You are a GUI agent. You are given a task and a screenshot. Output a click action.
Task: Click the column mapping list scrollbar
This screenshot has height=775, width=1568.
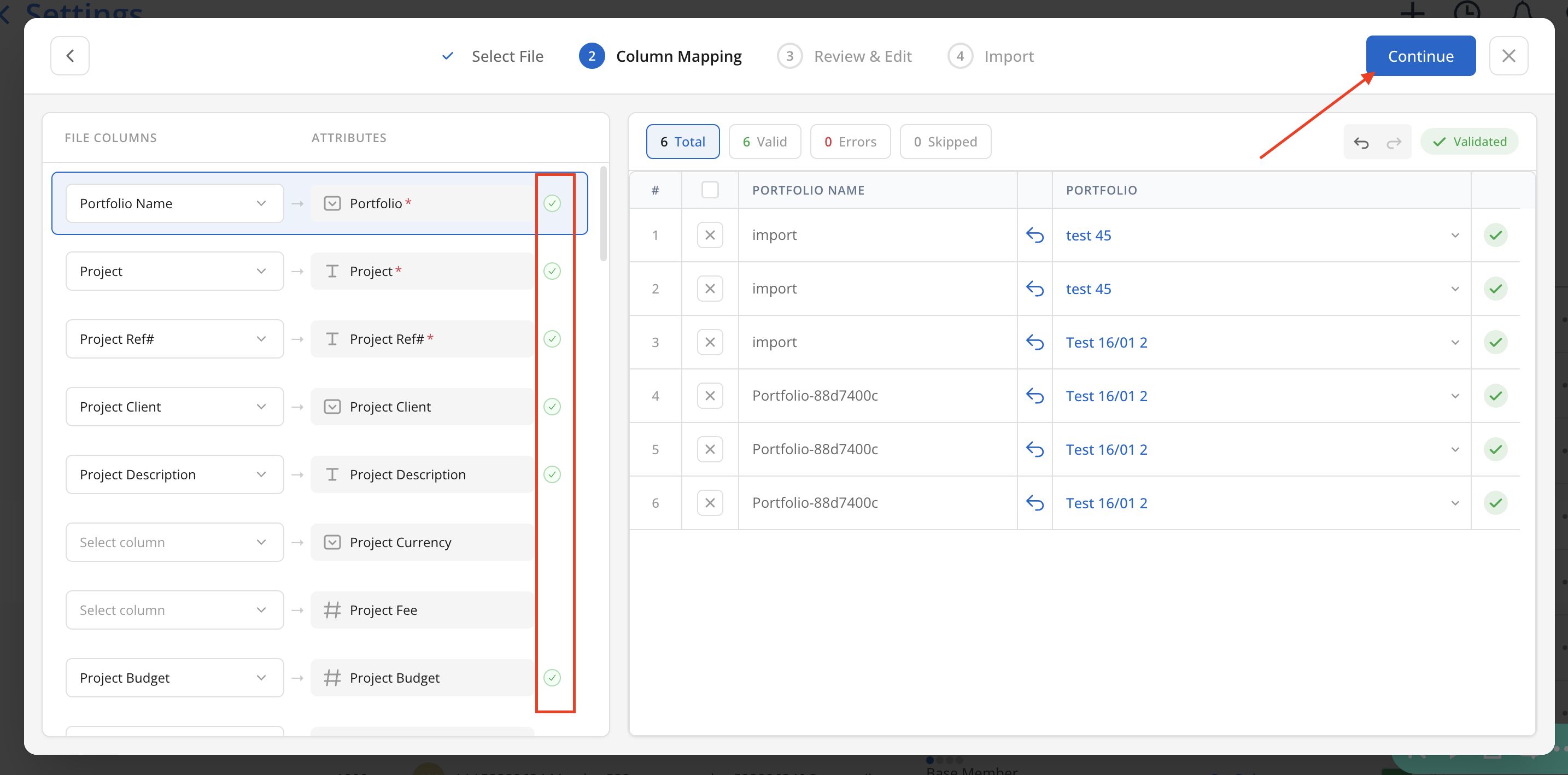(x=603, y=214)
